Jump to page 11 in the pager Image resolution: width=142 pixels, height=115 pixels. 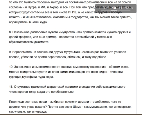(x=121, y=8)
